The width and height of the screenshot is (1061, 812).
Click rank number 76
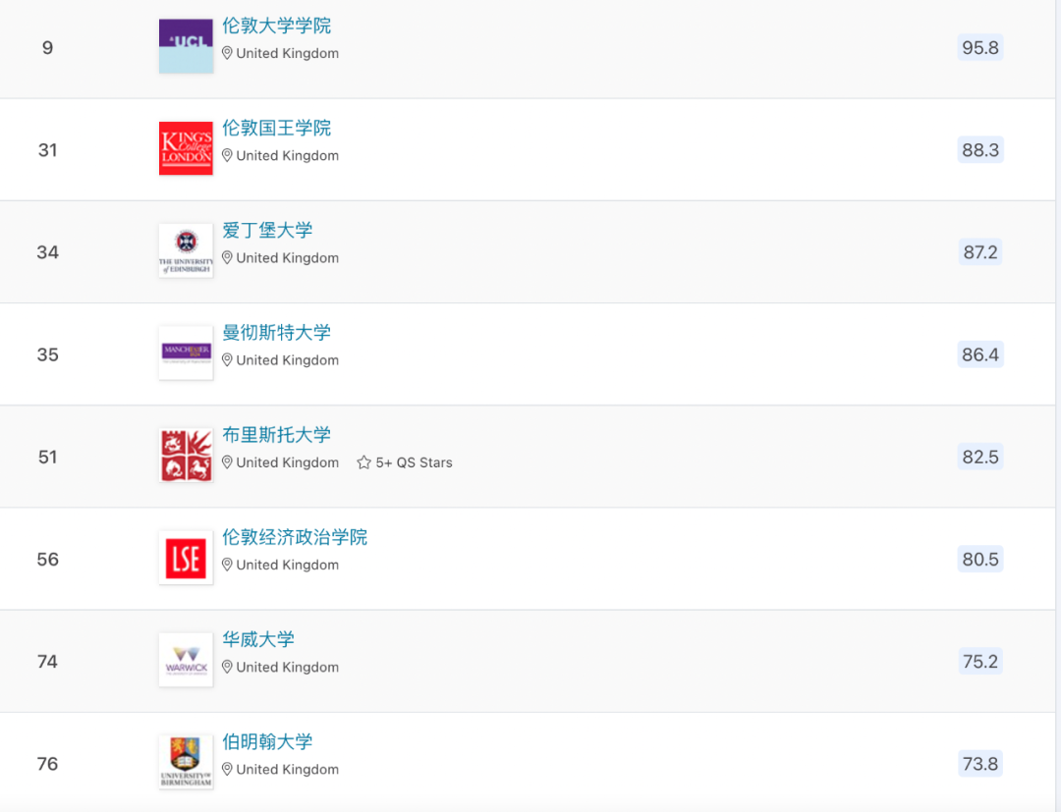47,764
